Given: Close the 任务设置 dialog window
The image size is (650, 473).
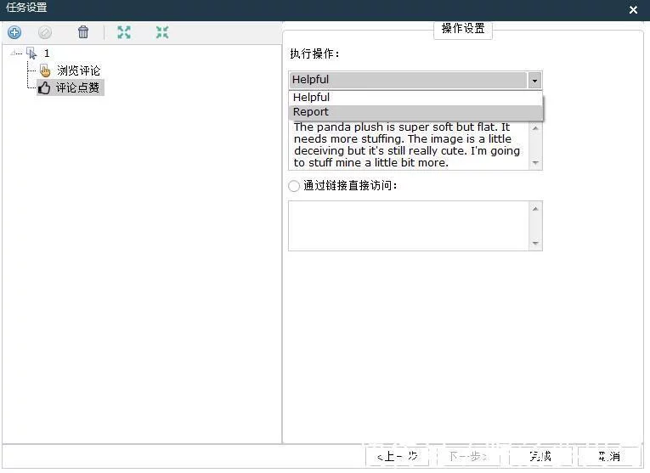Looking at the screenshot, I should point(633,9).
